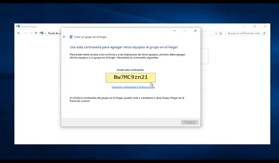This screenshot has width=279, height=163.
Task: Click the back arrow in the homegroup dialog
Action: tap(64, 37)
